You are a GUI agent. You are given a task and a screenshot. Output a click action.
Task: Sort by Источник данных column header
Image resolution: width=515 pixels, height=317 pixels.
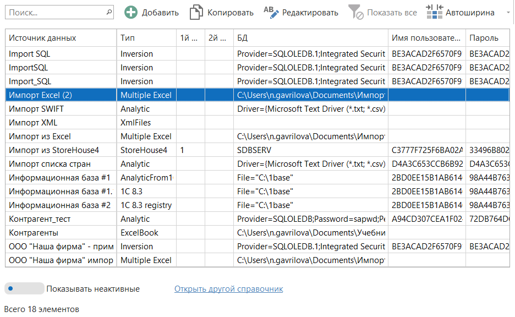click(61, 38)
